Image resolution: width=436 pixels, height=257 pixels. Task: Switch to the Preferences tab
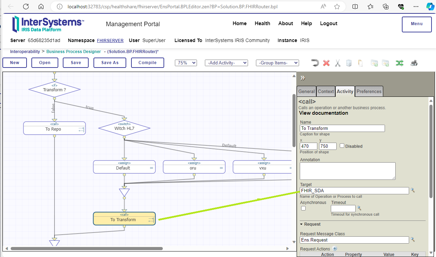coord(369,91)
